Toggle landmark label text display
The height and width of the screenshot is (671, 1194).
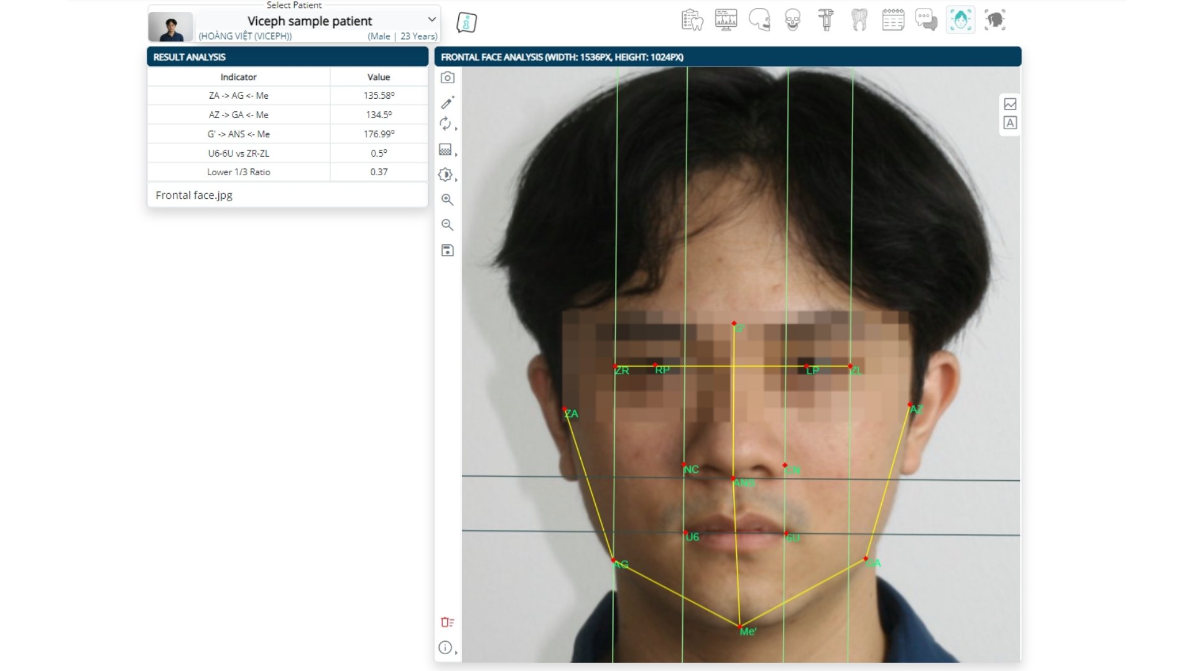coord(1010,123)
